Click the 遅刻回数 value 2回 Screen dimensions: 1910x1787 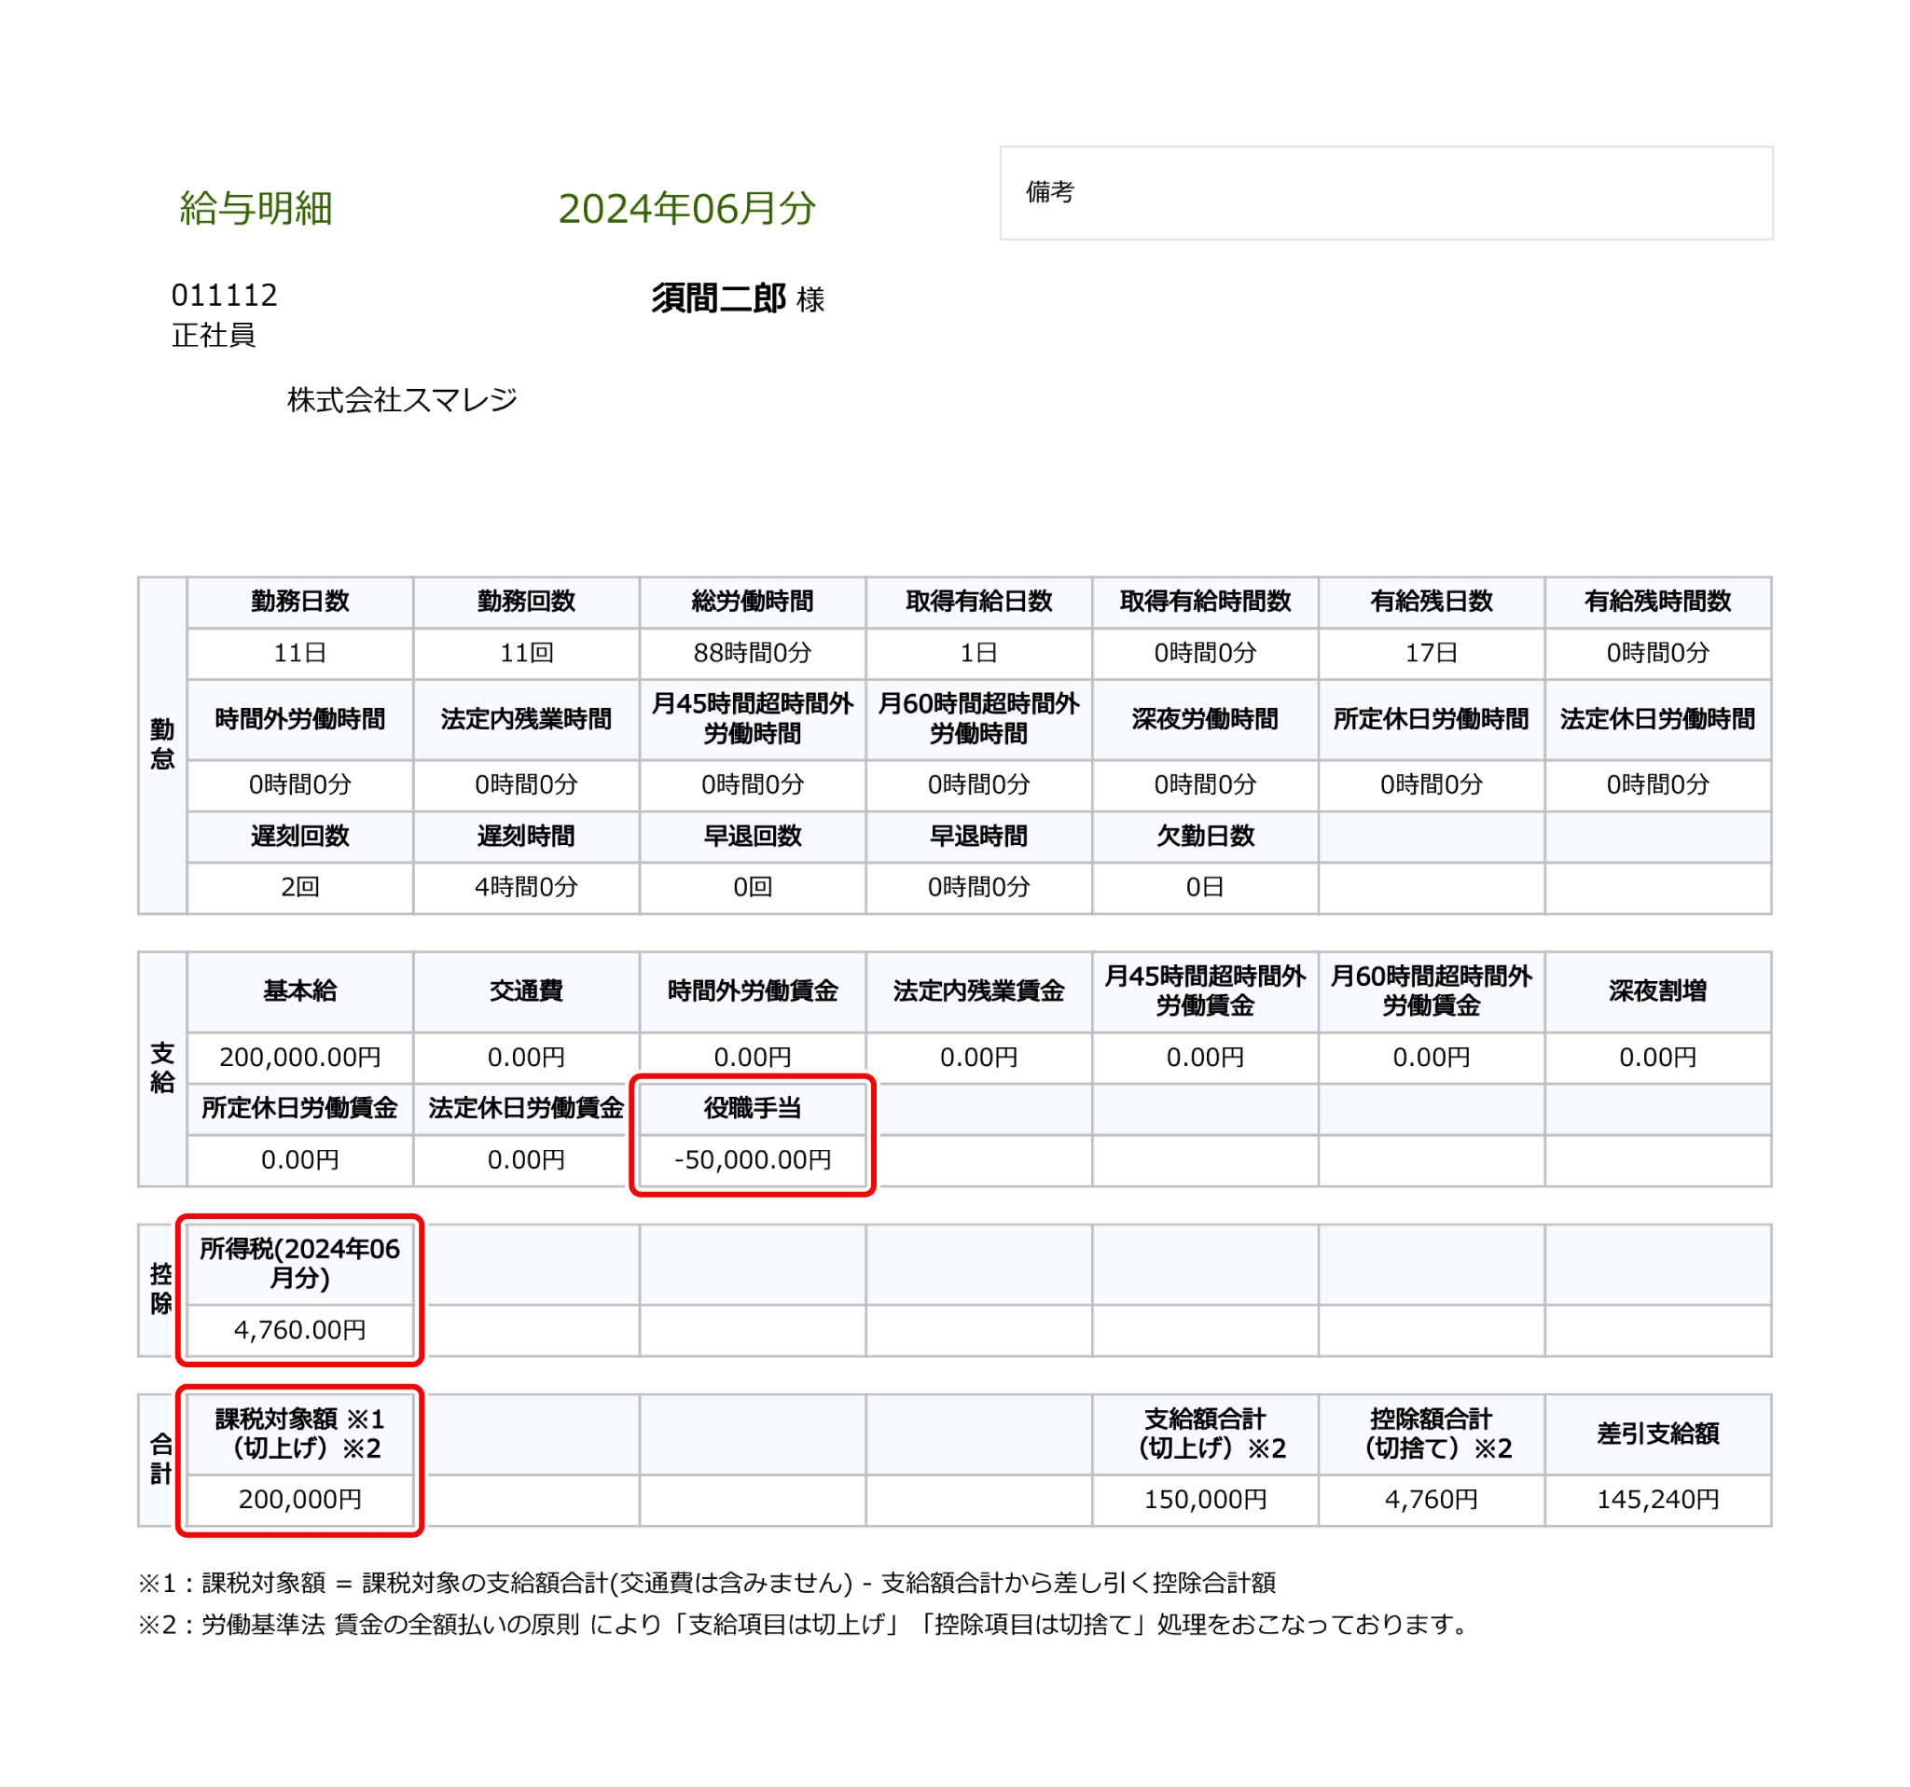pyautogui.click(x=299, y=886)
